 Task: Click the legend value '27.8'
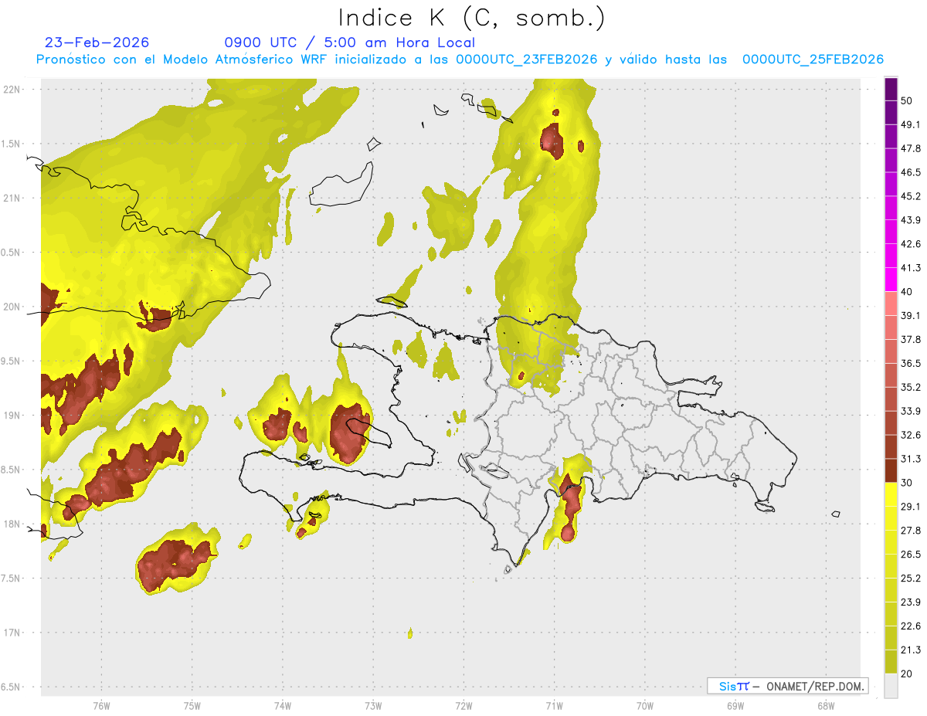[x=911, y=531]
